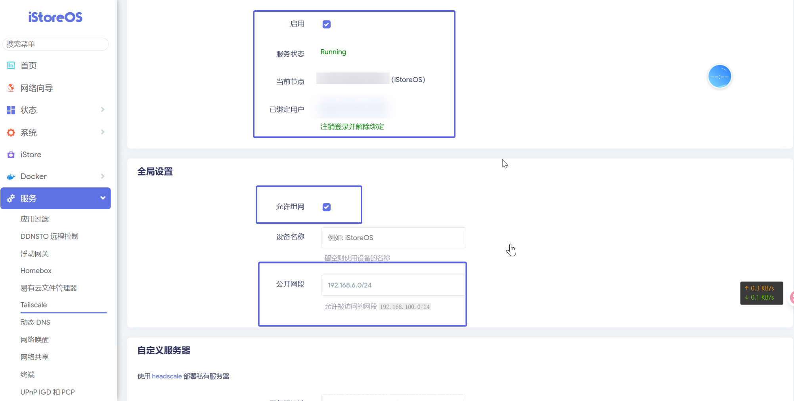Select Tailscale submenu item
Screen dimensions: 794x401
tap(34, 305)
